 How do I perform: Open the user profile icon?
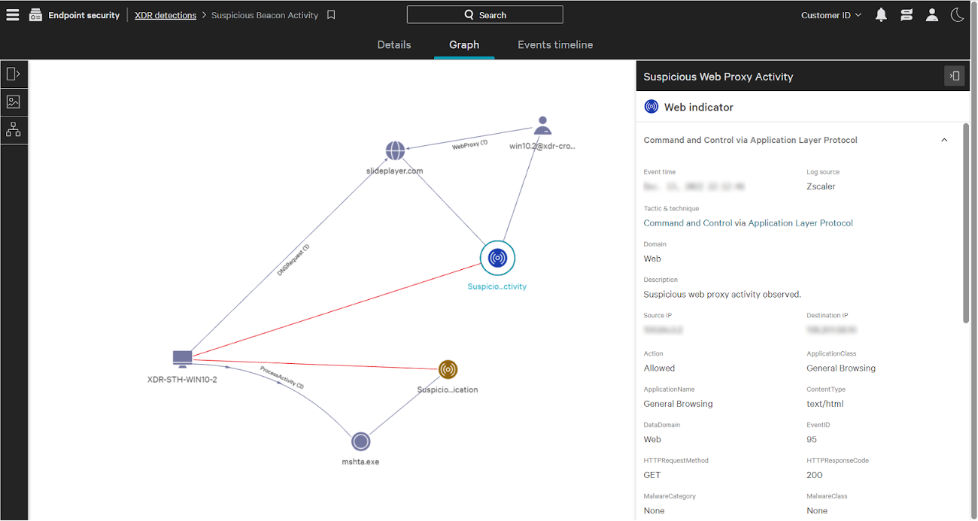pos(931,14)
